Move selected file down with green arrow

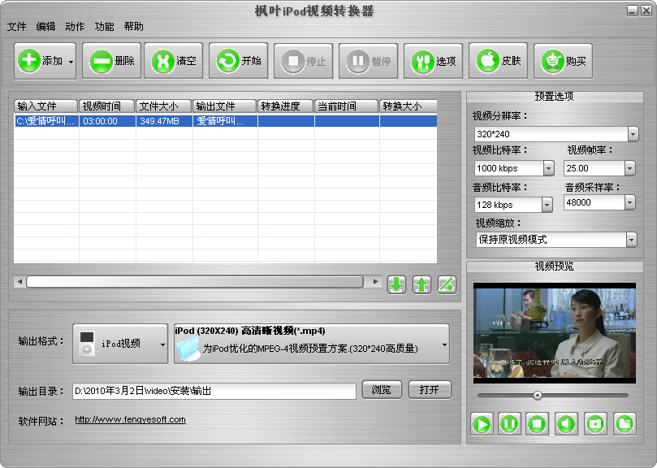pos(396,284)
